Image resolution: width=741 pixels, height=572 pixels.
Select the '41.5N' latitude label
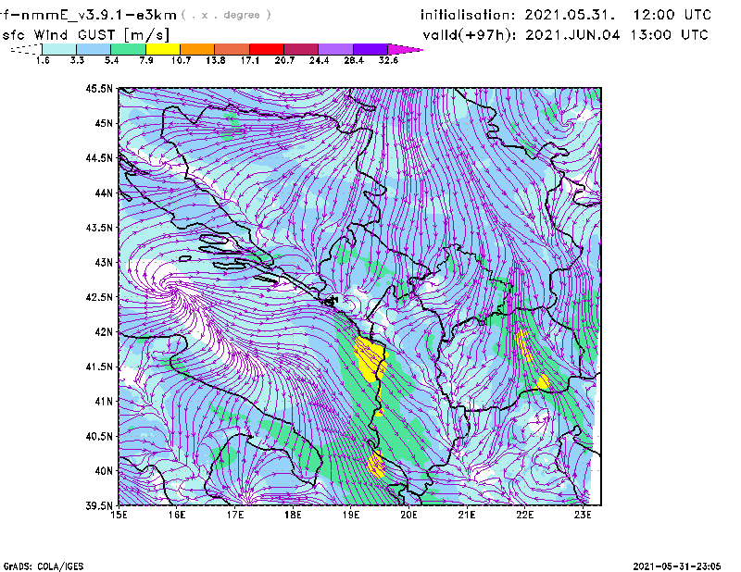pos(99,367)
